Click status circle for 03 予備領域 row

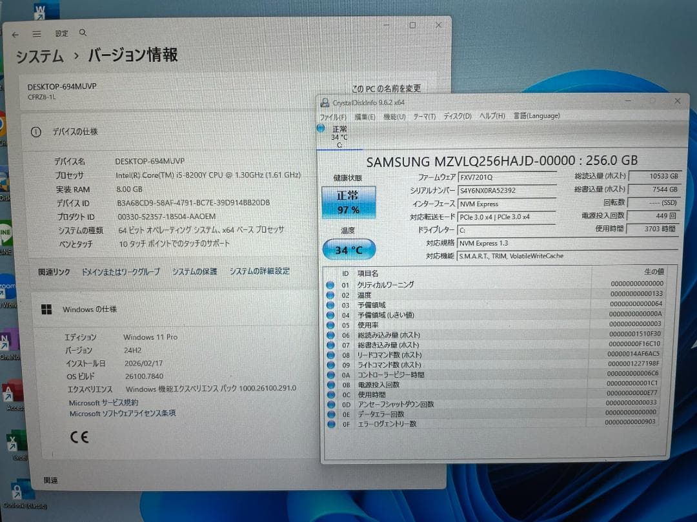click(330, 305)
